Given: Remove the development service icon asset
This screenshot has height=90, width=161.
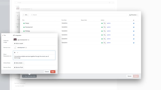Looking at the screenshot, I should 26,47.
